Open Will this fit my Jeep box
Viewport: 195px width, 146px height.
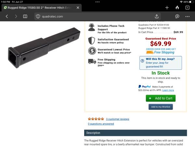(x=161, y=63)
